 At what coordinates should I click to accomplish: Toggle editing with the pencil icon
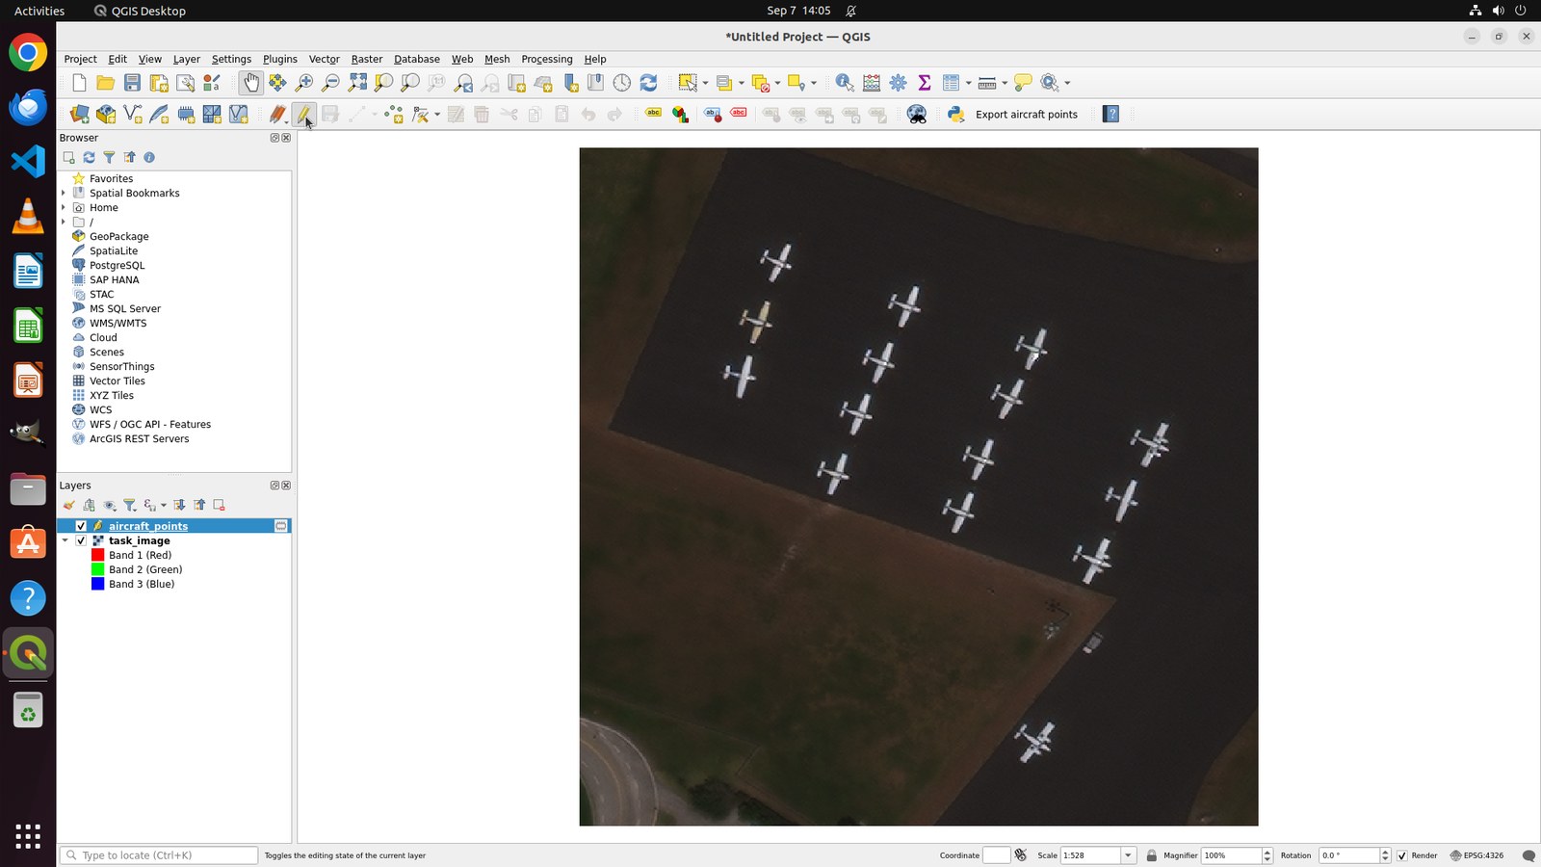(303, 115)
